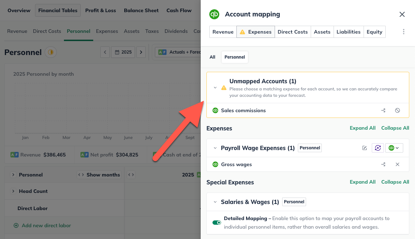Click the sync icon on Payroll Wage Expenses
This screenshot has width=415, height=239.
point(378,148)
